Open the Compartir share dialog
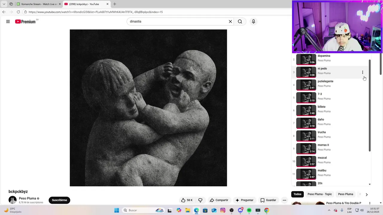 [x=219, y=200]
